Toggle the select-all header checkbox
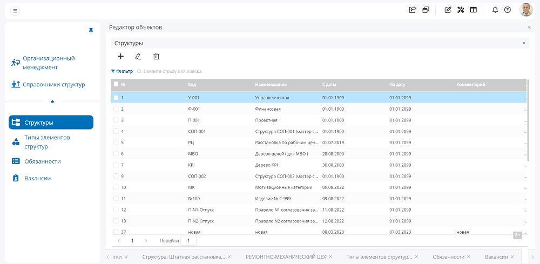This screenshot has height=264, width=540. tap(116, 84)
